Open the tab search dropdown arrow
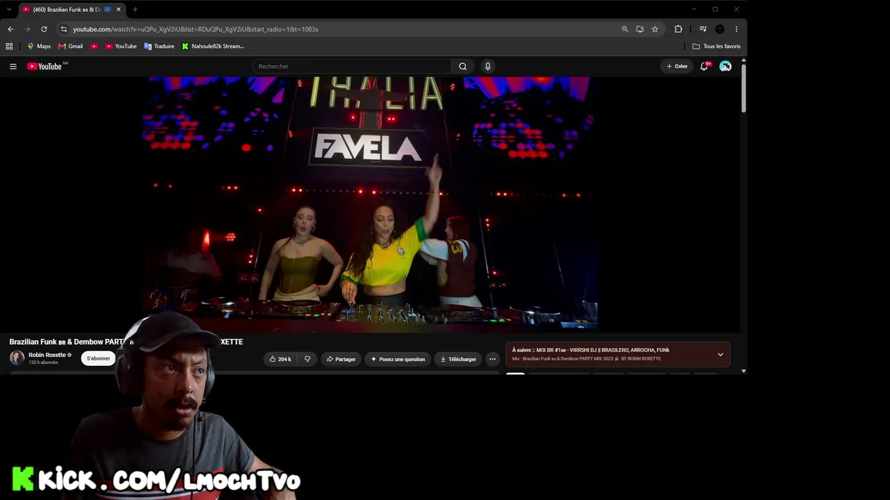 (x=9, y=10)
